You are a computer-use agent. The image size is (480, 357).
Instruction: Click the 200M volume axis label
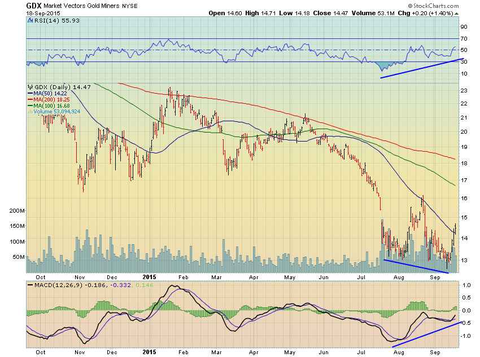[x=17, y=211]
